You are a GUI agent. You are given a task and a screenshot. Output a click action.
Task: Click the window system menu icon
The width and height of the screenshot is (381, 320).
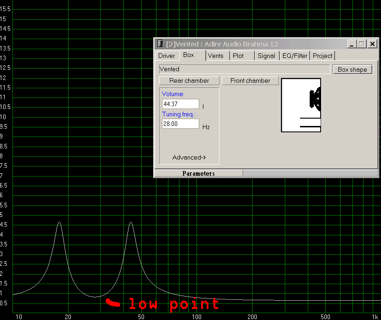click(x=160, y=44)
